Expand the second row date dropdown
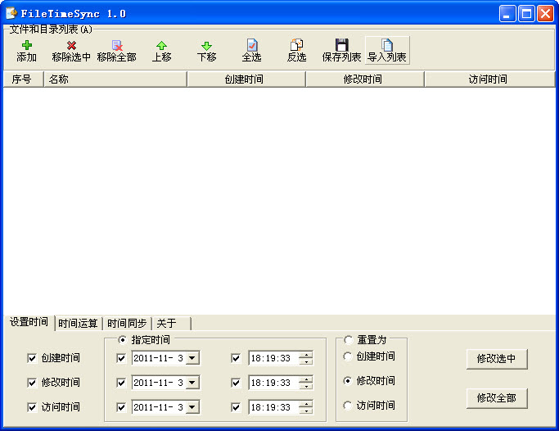 point(192,383)
